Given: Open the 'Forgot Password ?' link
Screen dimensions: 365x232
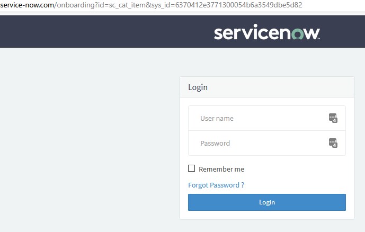Looking at the screenshot, I should (x=216, y=185).
